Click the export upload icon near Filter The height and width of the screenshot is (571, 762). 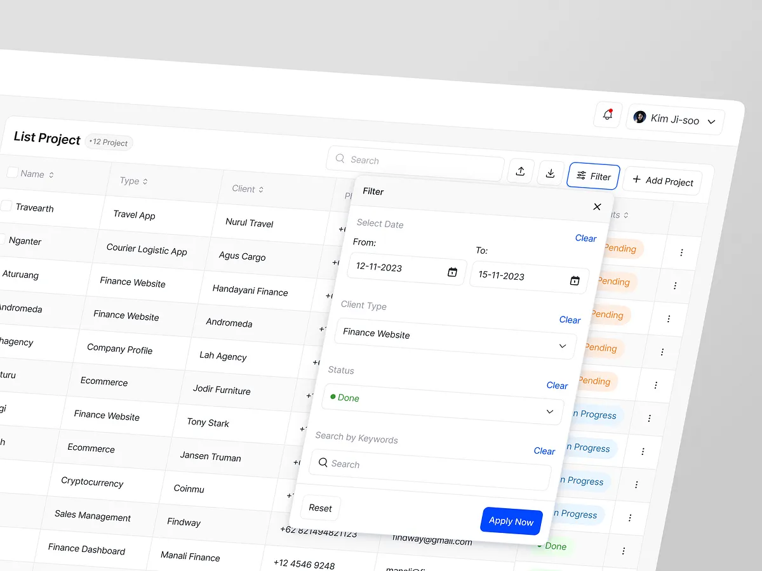pyautogui.click(x=520, y=171)
